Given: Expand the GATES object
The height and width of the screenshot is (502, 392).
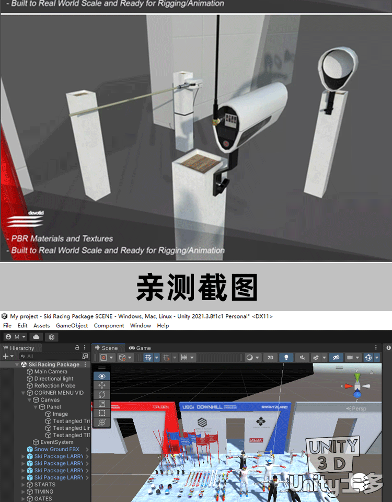Looking at the screenshot, I should (23, 499).
